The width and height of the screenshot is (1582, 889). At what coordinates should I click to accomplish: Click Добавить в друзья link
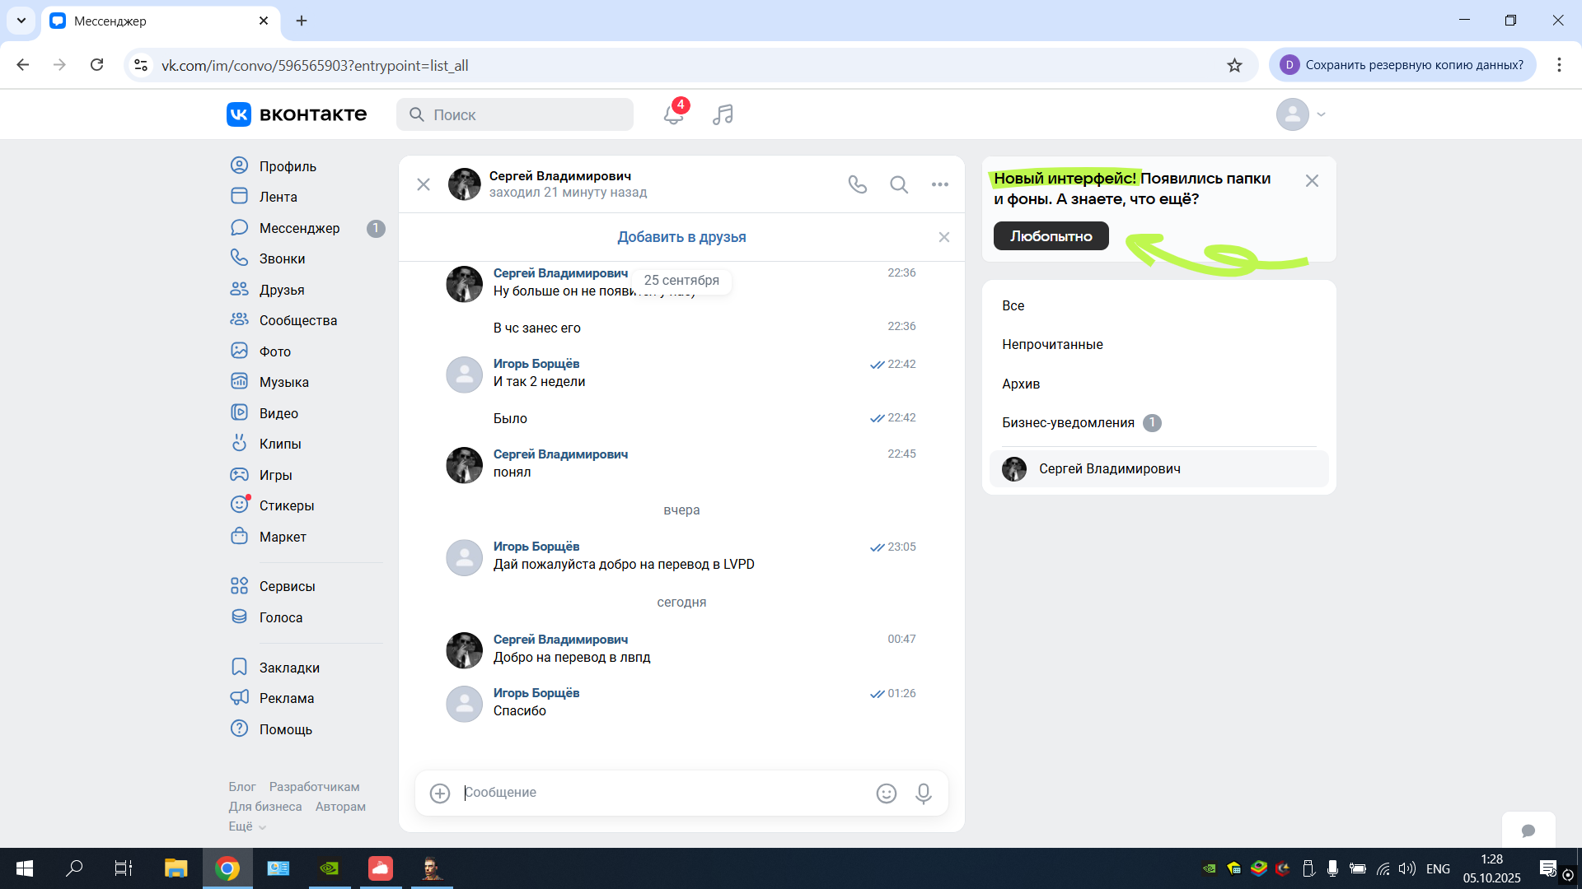click(x=681, y=237)
